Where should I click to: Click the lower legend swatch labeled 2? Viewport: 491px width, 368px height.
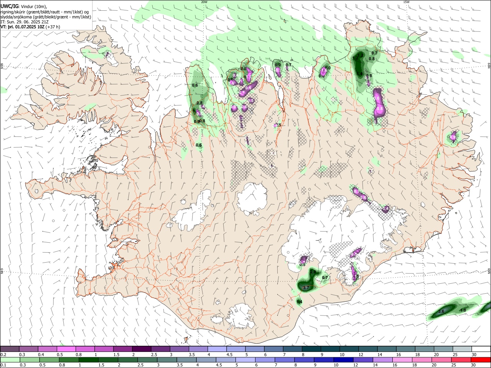128,360
